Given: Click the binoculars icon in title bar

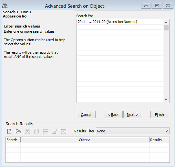Looking at the screenshot, I should [x=5, y=6].
